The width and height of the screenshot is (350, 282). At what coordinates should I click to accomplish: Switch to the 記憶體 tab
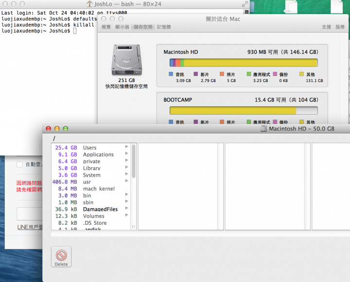point(164,27)
